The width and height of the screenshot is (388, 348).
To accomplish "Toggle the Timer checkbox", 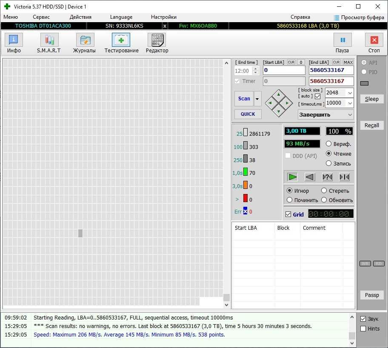I will (237, 81).
